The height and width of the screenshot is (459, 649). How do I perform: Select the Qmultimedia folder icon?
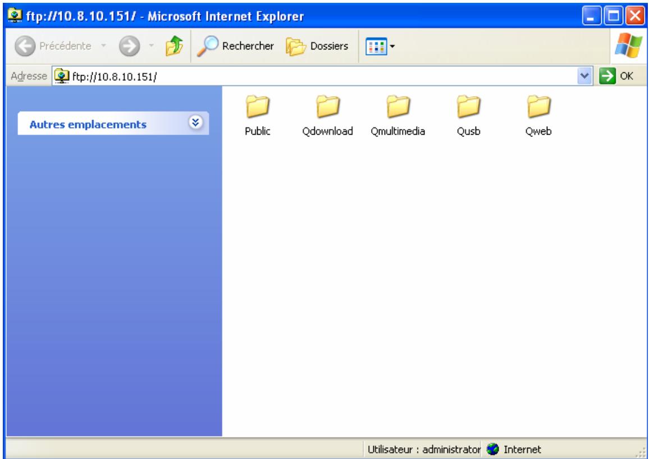pos(397,106)
